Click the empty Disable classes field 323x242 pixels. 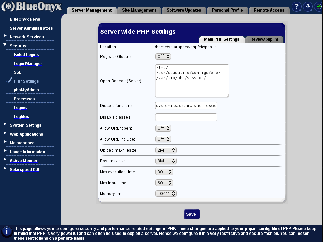(186, 117)
